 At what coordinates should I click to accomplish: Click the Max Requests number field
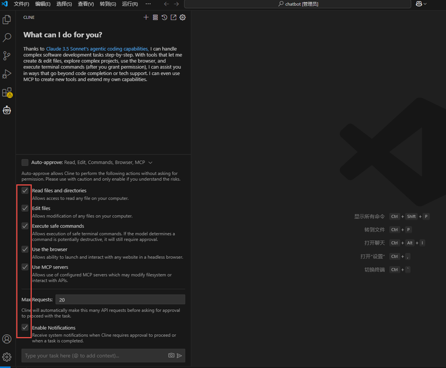pos(120,299)
